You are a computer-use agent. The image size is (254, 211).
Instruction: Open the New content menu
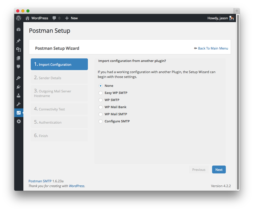[x=71, y=18]
